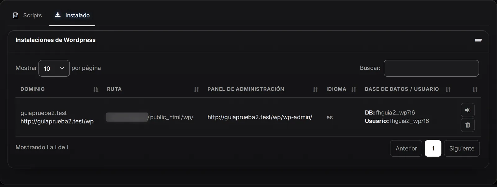The height and width of the screenshot is (187, 497).
Task: Click the Usuario: fhguia2_wp716 text
Action: [x=397, y=121]
